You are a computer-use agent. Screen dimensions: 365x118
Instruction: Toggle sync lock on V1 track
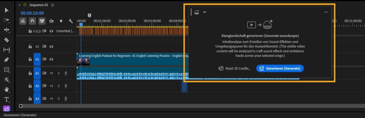click(x=44, y=59)
